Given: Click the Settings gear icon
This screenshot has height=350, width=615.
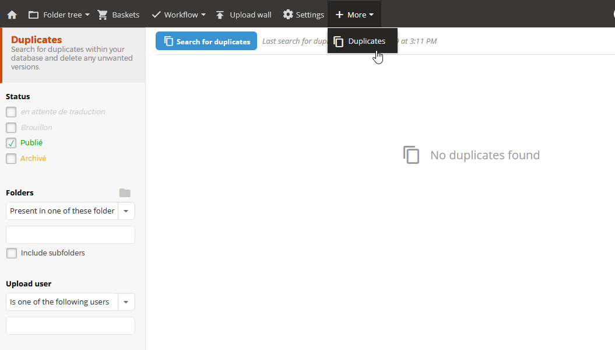Looking at the screenshot, I should point(289,15).
